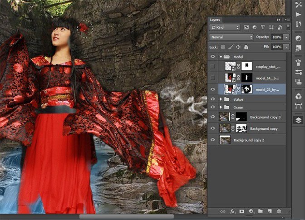The width and height of the screenshot is (305, 220).
Task: Open the History panel icon
Action: pos(298,24)
